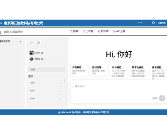
Task: Open the three-dots more menu in header
Action: [x=140, y=23]
